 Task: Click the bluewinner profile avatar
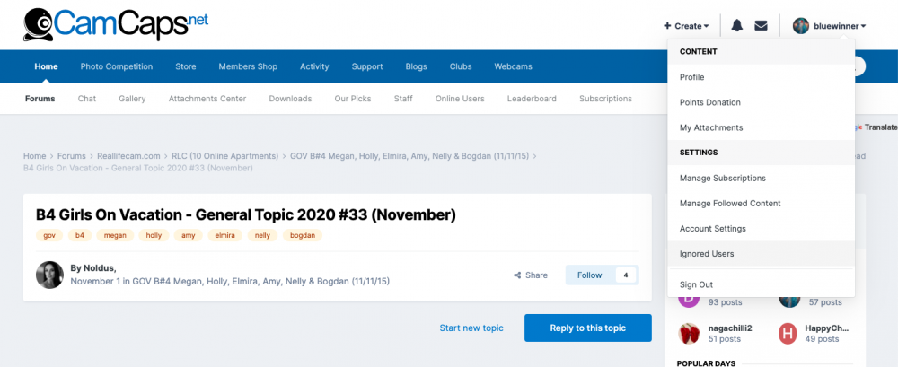click(801, 26)
